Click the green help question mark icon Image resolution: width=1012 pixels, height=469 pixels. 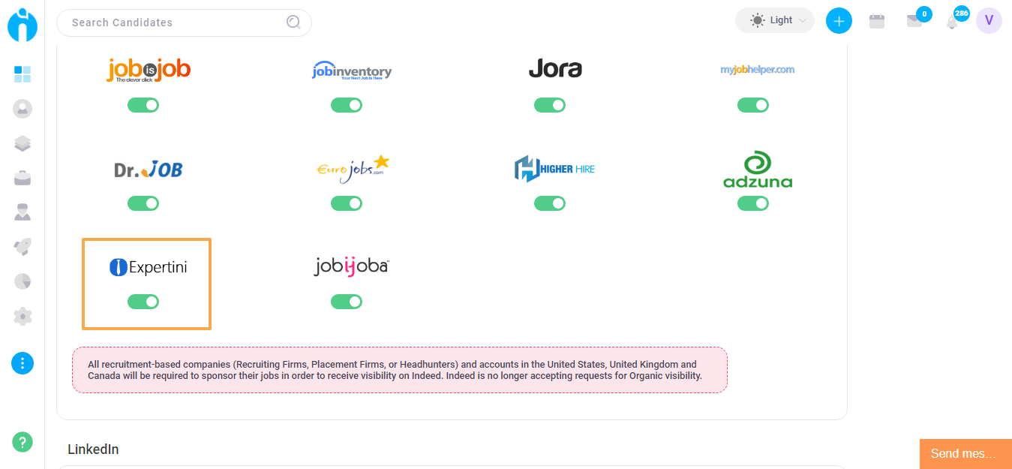pyautogui.click(x=23, y=442)
